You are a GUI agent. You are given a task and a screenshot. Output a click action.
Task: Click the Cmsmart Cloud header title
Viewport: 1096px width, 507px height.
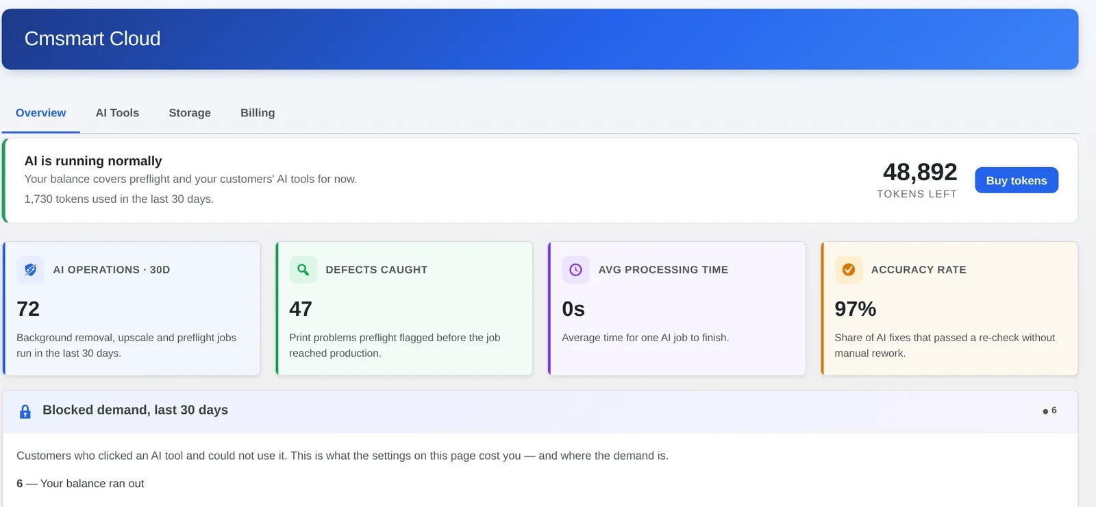92,38
